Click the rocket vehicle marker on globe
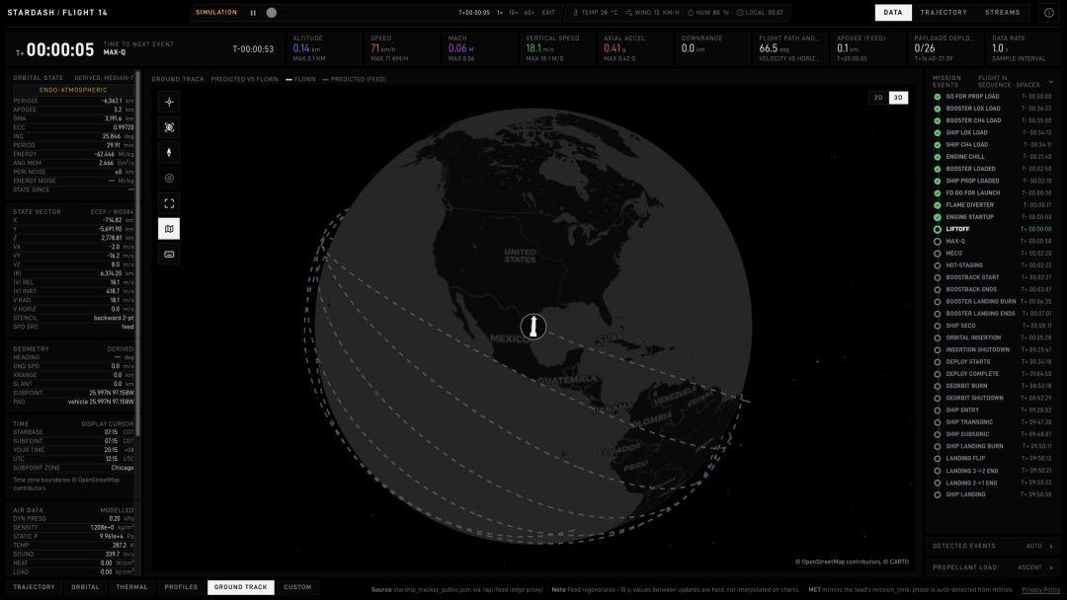This screenshot has height=600, width=1067. [x=533, y=327]
